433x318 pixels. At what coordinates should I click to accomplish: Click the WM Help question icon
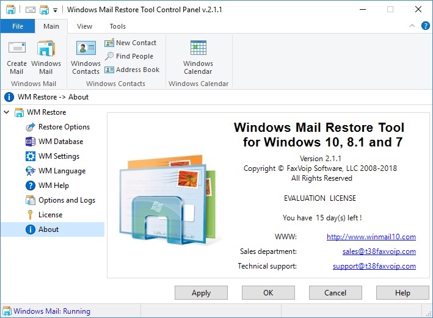click(31, 186)
